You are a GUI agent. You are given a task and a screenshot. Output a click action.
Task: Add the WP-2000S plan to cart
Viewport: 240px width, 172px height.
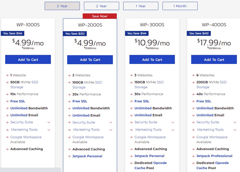click(x=90, y=59)
